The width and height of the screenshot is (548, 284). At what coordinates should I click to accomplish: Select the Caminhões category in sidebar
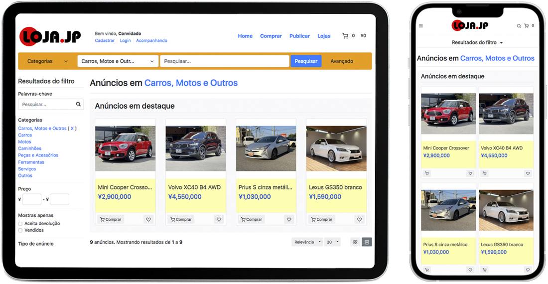click(x=30, y=148)
